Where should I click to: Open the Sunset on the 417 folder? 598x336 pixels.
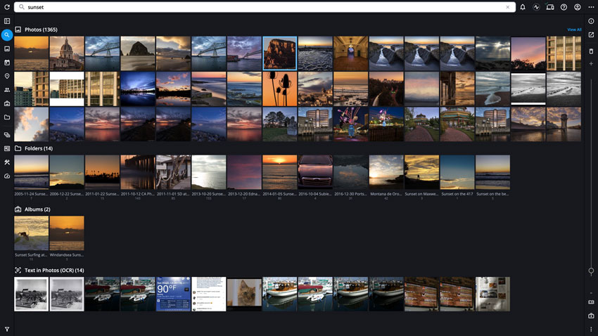pyautogui.click(x=457, y=172)
